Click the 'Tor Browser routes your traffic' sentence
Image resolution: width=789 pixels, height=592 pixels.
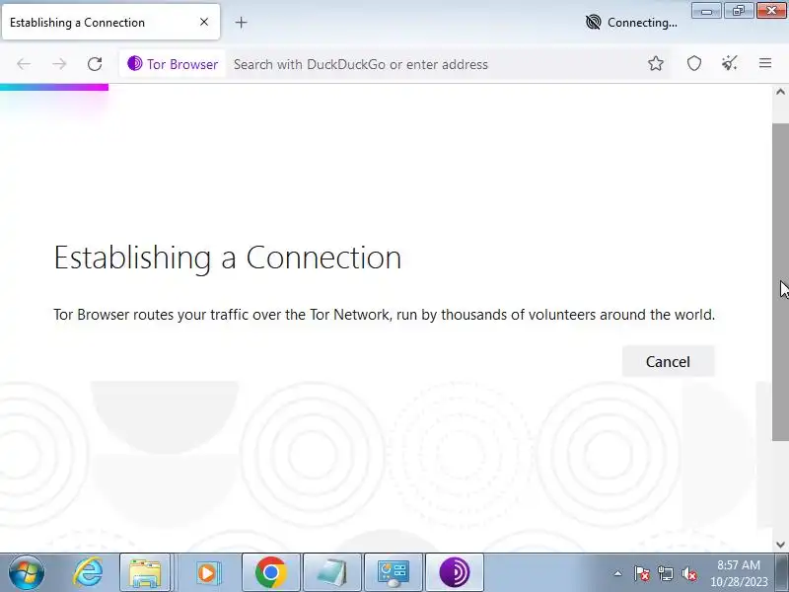coord(384,315)
